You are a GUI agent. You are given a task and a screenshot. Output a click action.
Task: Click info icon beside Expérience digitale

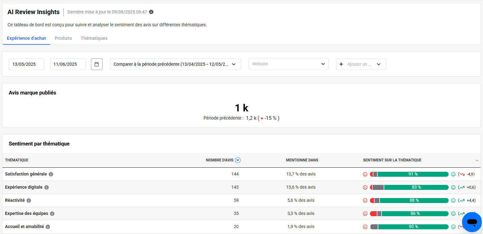(x=47, y=187)
